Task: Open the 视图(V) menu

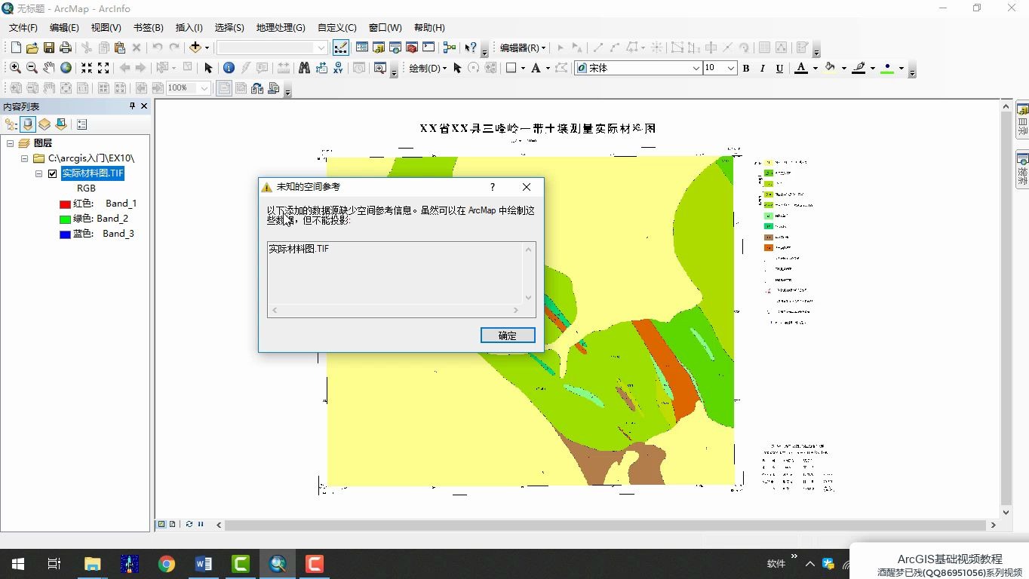Action: [106, 27]
